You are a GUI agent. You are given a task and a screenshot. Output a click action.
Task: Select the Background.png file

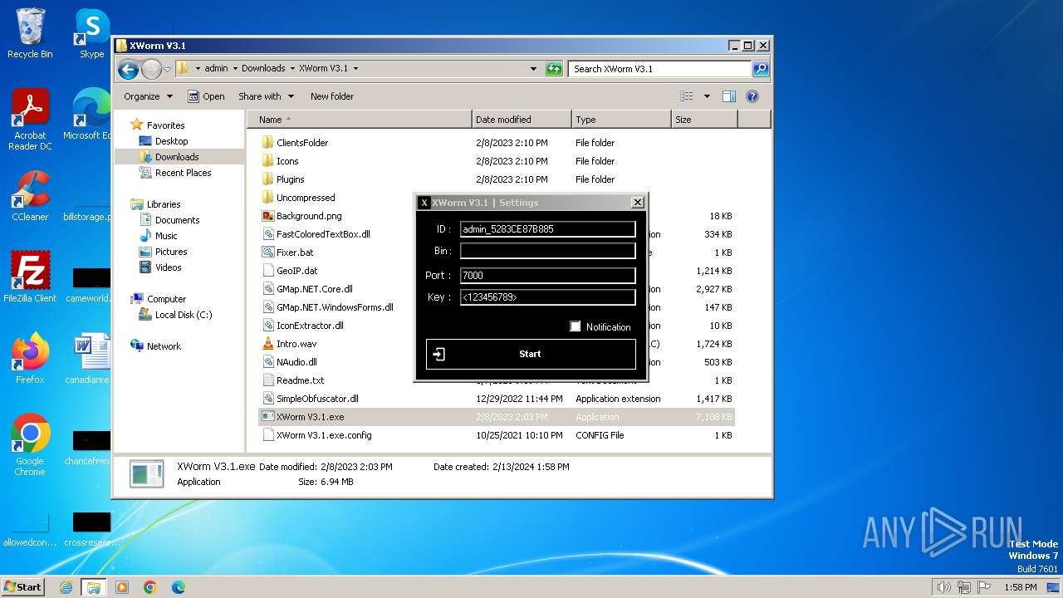click(309, 216)
